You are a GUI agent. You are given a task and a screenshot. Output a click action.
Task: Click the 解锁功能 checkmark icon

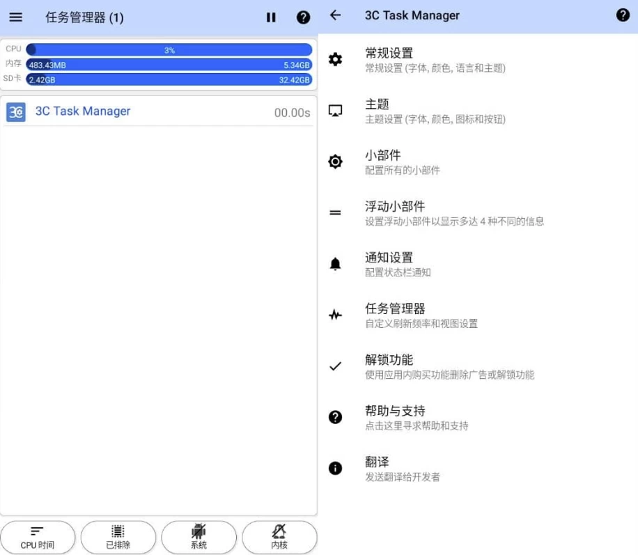[x=335, y=366]
